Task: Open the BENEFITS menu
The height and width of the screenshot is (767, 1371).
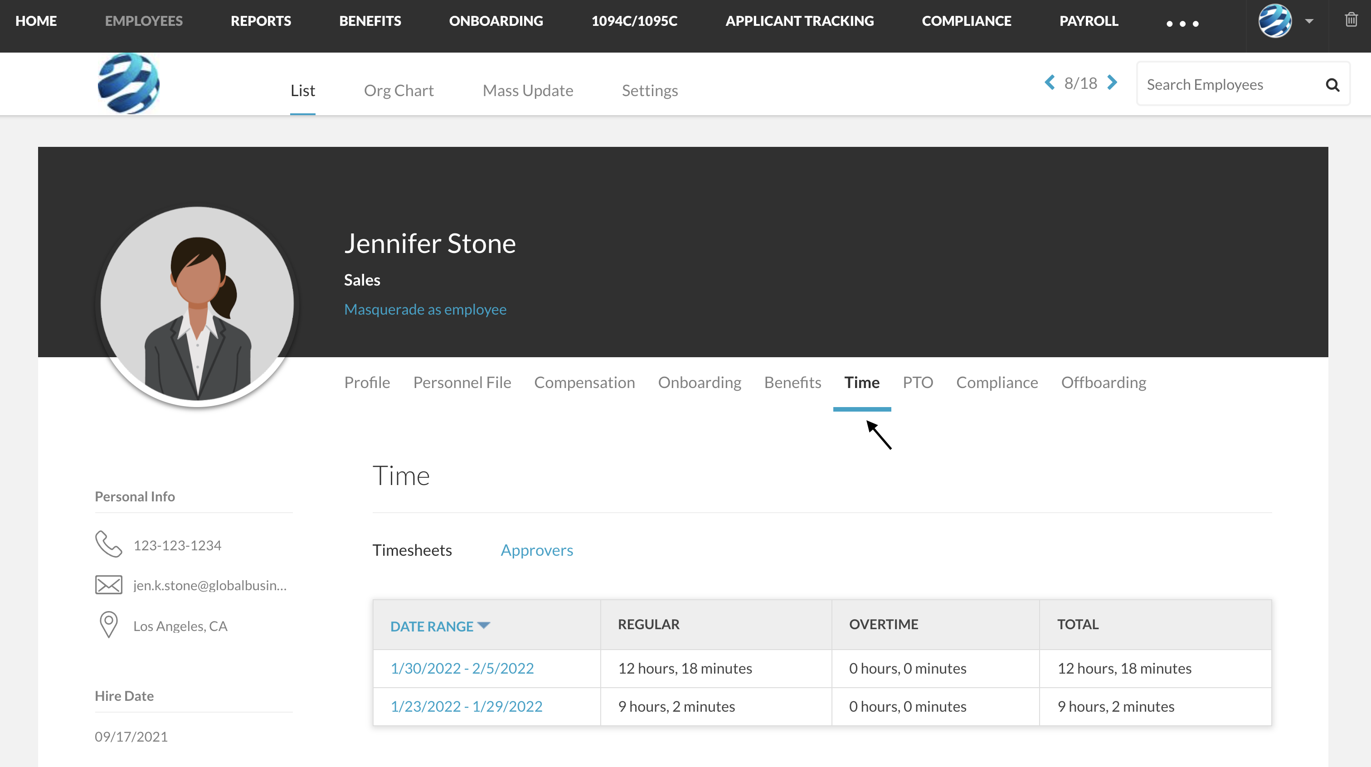Action: tap(370, 21)
